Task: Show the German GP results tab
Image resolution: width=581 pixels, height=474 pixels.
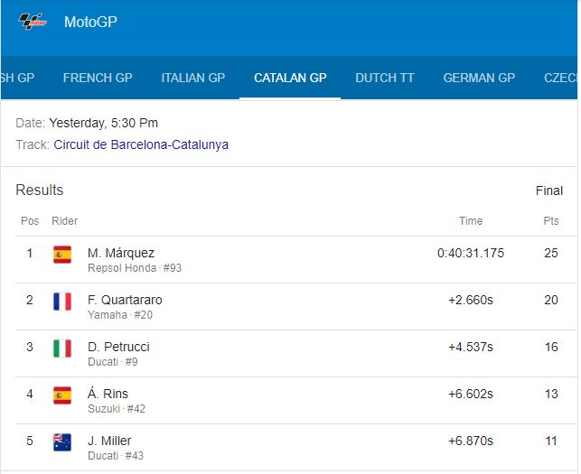Action: [x=479, y=79]
